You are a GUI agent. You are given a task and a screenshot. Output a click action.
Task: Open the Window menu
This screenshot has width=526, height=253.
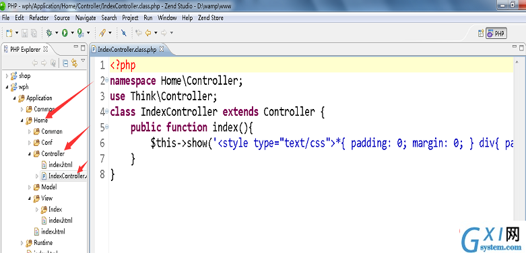click(x=167, y=17)
